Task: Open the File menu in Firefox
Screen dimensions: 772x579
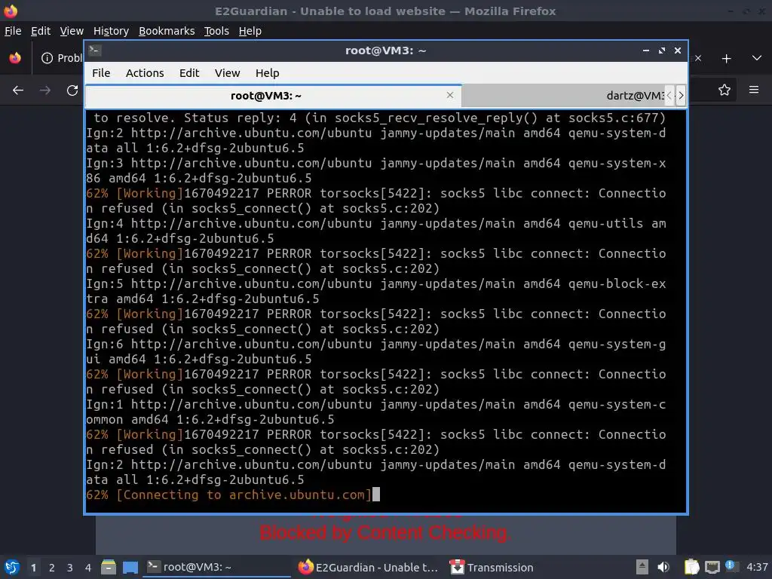Action: pos(13,31)
